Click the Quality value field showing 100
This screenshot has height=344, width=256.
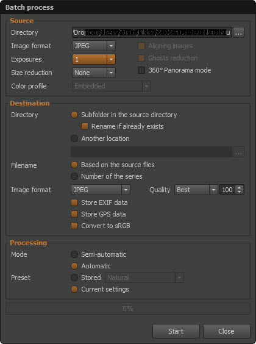pyautogui.click(x=227, y=190)
